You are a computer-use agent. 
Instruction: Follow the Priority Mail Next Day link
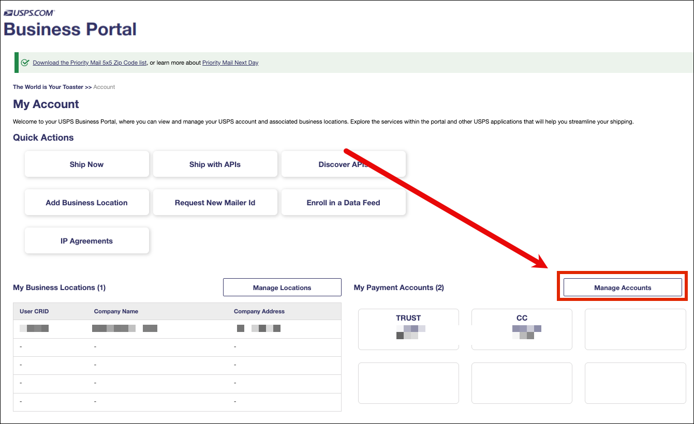pos(230,63)
